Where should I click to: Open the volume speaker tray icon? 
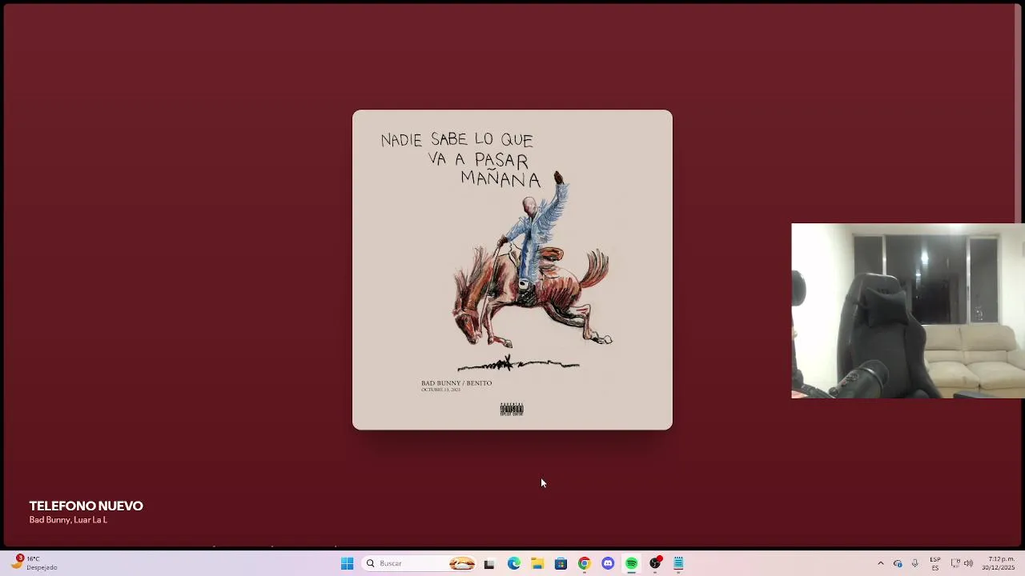tap(968, 563)
